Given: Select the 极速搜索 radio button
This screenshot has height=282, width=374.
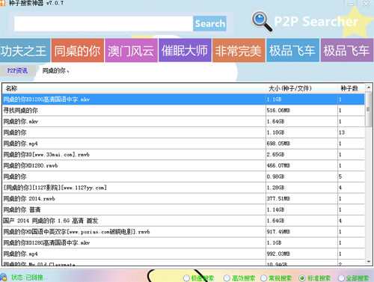Looking at the screenshot, I should pos(186,278).
